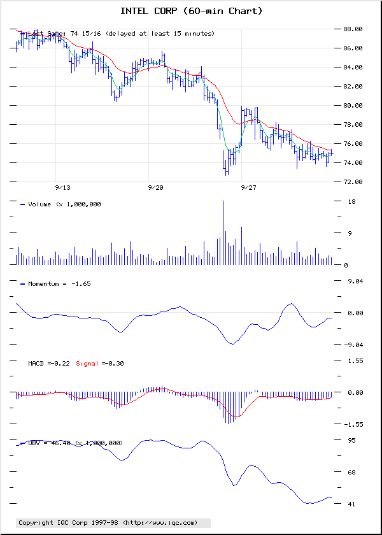This screenshot has width=382, height=535.
Task: Click the MACD =-0.22 label
Action: pyautogui.click(x=49, y=364)
